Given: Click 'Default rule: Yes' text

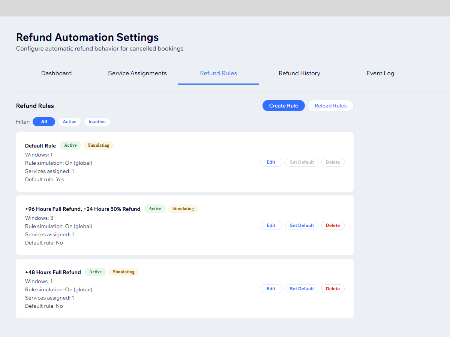Looking at the screenshot, I should tap(45, 179).
